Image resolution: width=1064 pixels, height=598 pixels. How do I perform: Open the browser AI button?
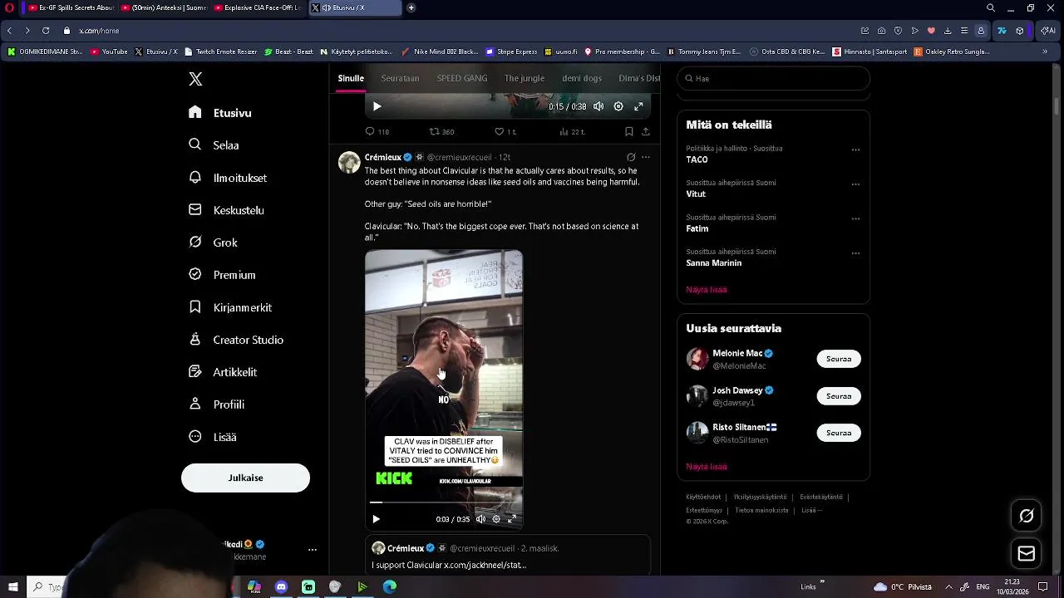point(1048,31)
